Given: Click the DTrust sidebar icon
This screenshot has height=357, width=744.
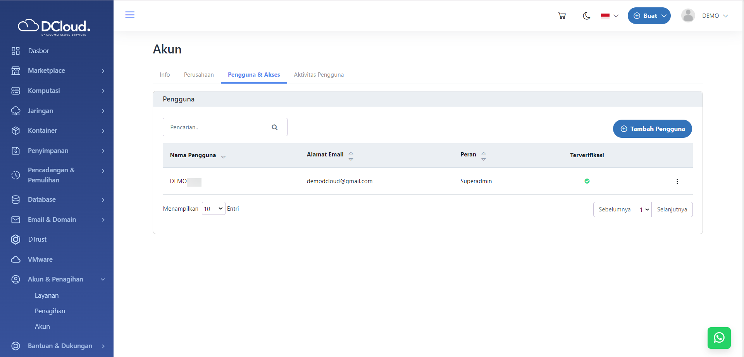Looking at the screenshot, I should 15,240.
